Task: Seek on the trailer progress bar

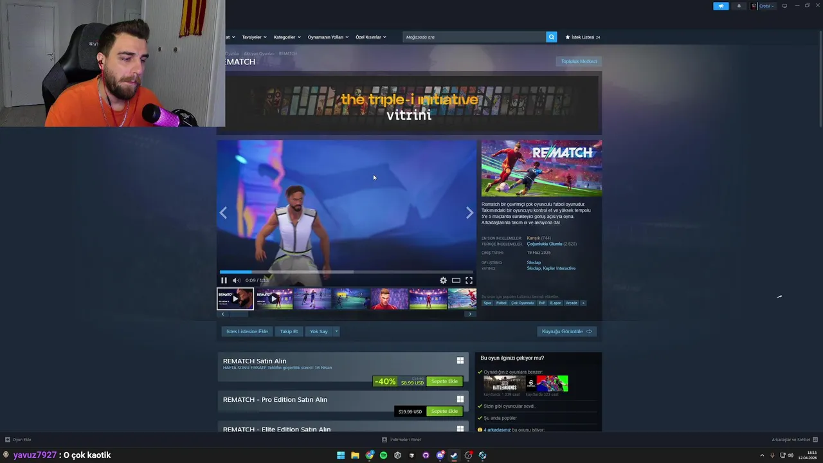Action: click(x=346, y=272)
